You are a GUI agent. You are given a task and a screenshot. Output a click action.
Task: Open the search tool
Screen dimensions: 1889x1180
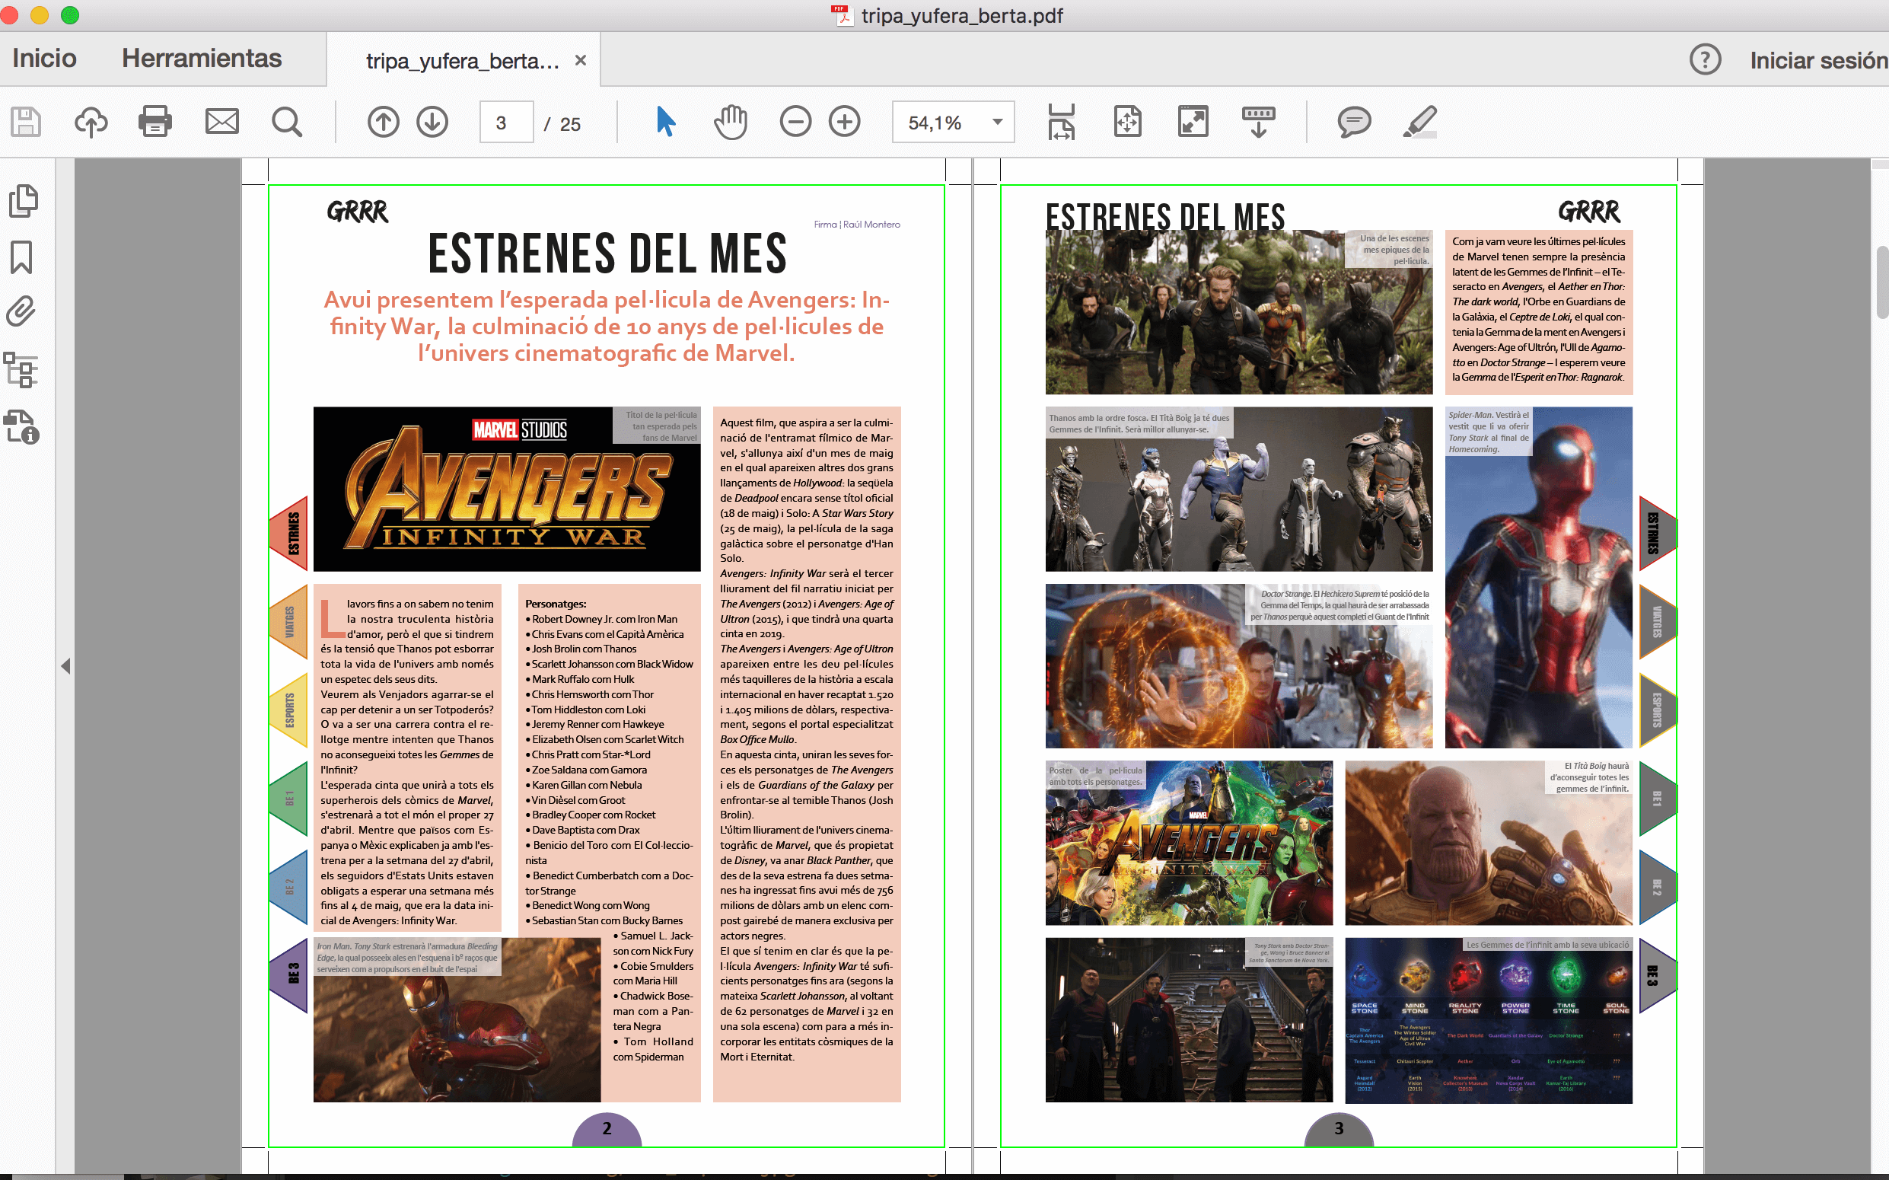287,123
